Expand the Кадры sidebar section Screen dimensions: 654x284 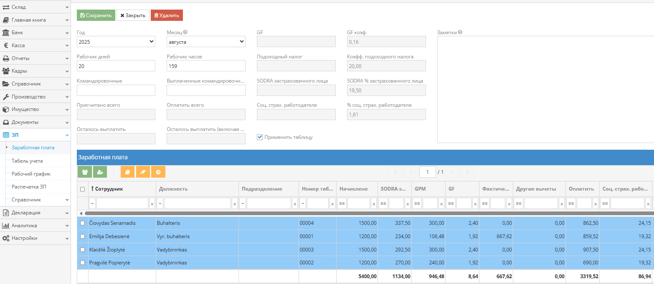[35, 71]
